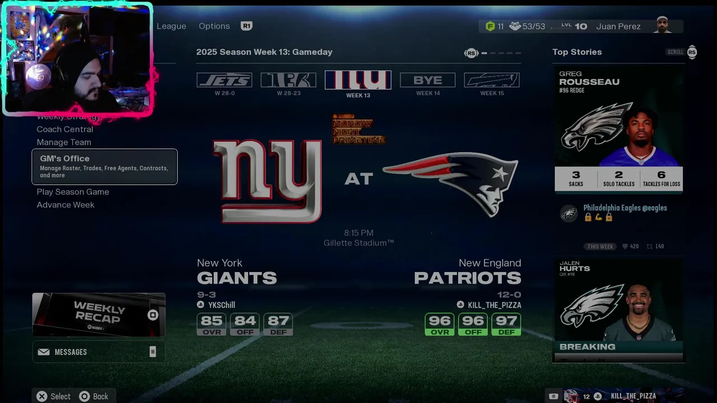717x403 pixels.
Task: Click the camera icon in bottom bar
Action: 553,396
